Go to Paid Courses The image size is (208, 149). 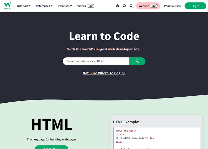pyautogui.click(x=172, y=6)
